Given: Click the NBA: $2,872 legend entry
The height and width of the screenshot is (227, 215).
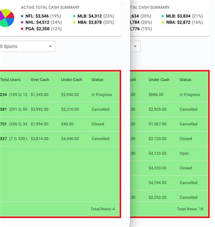Looking at the screenshot, I should coord(182,22).
